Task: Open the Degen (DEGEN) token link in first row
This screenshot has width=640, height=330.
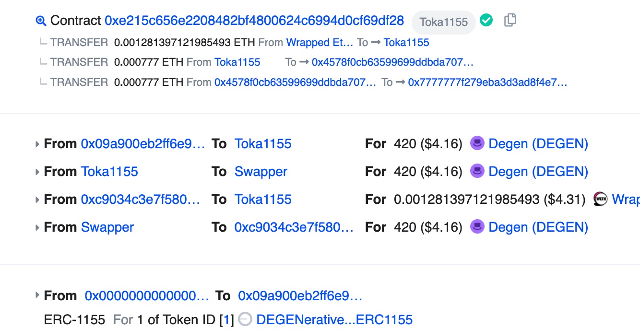Action: (538, 143)
